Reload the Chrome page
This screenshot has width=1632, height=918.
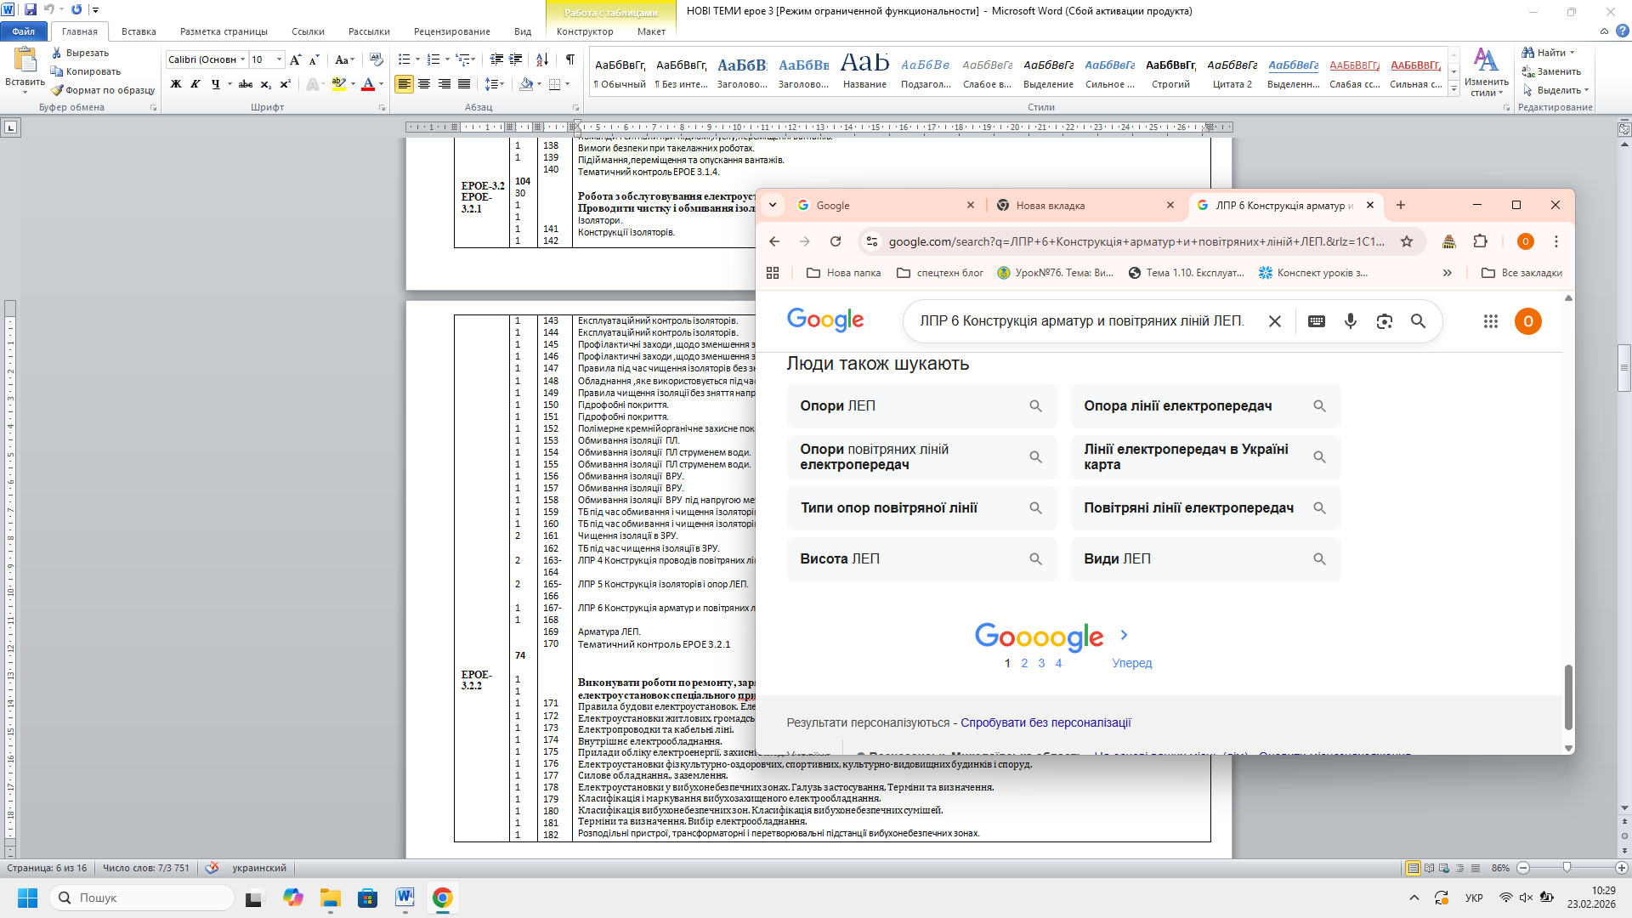(x=836, y=241)
